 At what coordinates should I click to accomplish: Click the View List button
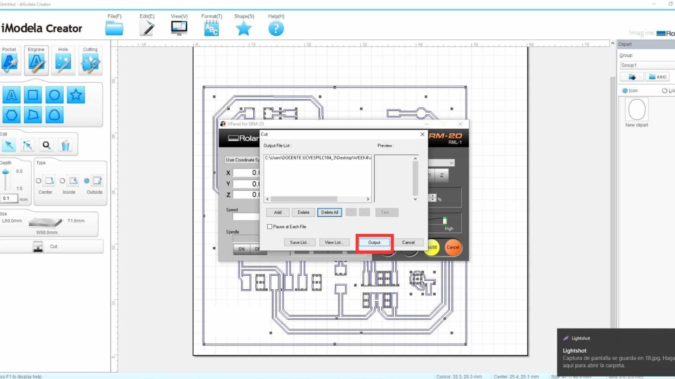[x=334, y=242]
